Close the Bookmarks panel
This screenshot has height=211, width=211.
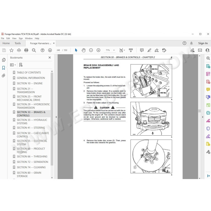pos(50,58)
